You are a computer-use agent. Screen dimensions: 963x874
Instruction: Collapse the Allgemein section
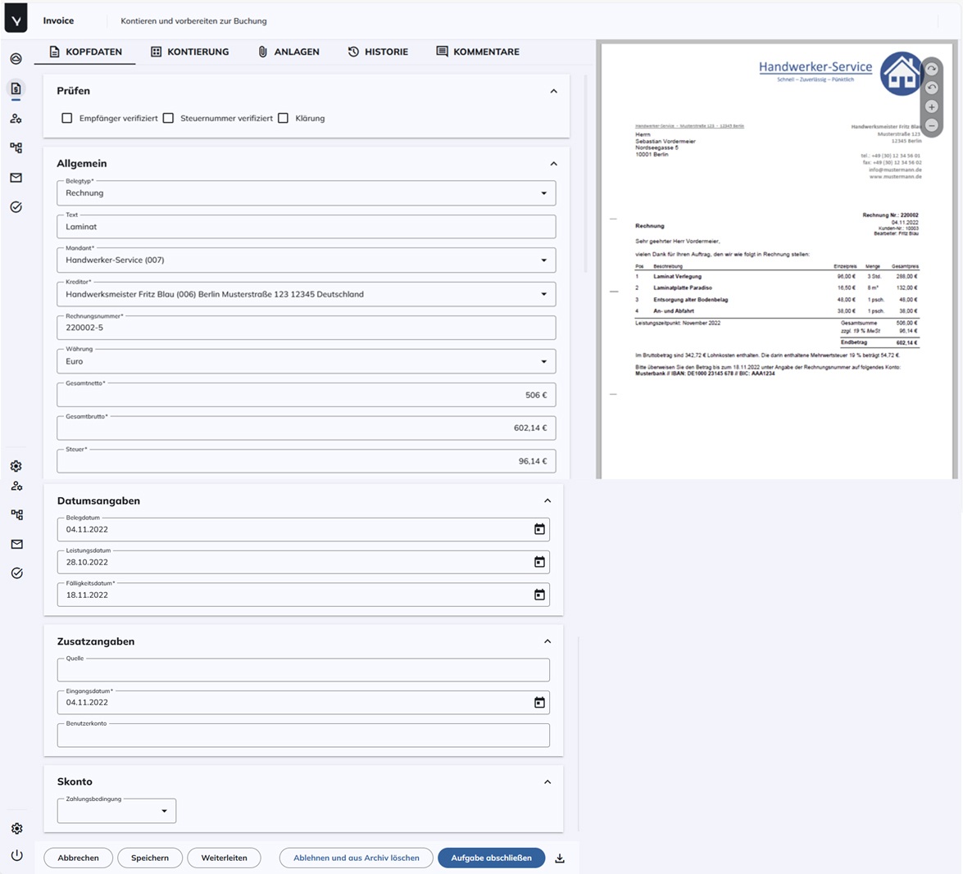553,163
